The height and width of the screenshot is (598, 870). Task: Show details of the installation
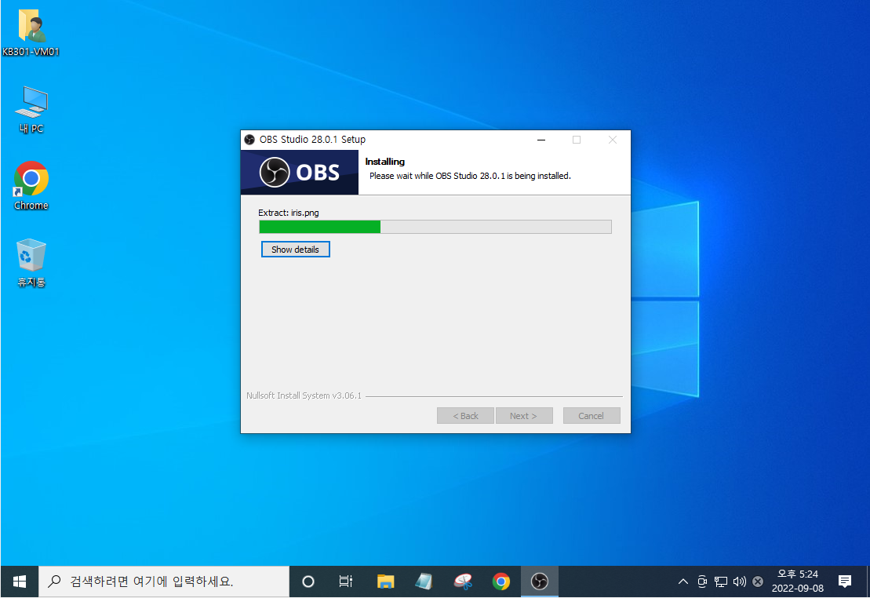(295, 250)
